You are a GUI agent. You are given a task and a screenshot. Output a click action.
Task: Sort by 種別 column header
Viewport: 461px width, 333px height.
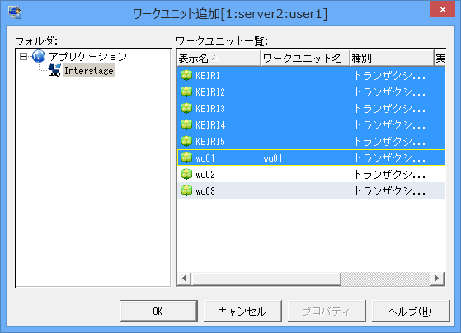(392, 59)
